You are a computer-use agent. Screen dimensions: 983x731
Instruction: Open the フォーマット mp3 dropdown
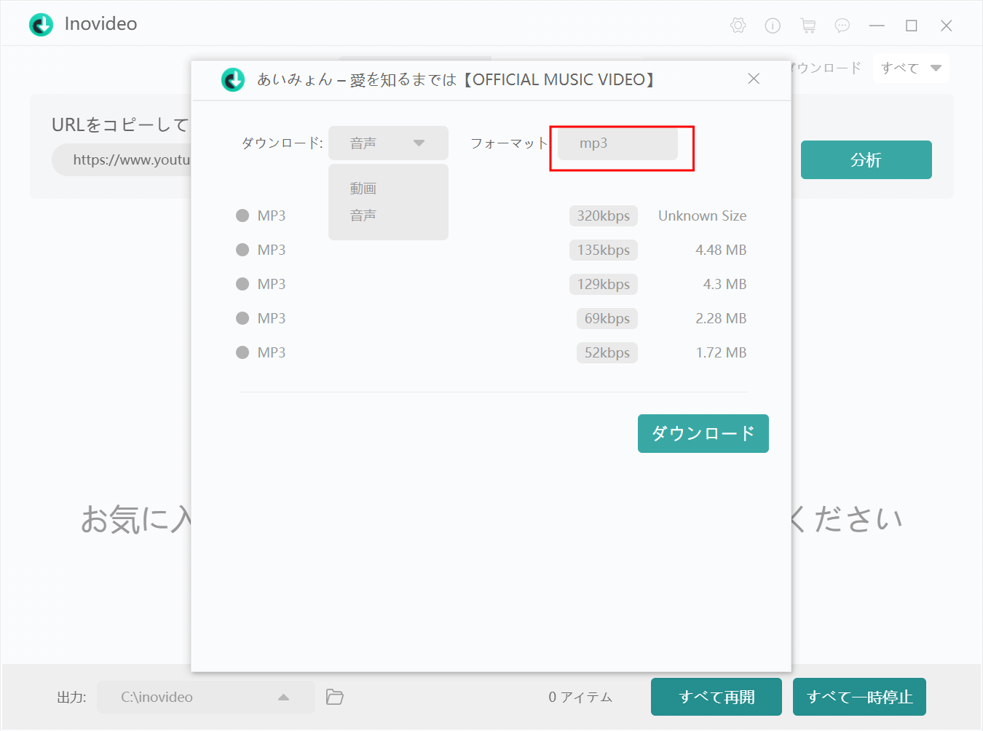[617, 143]
